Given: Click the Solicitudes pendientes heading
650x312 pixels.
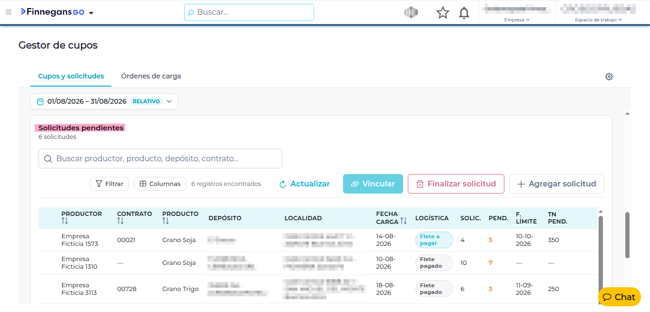Looking at the screenshot, I should pyautogui.click(x=81, y=128).
